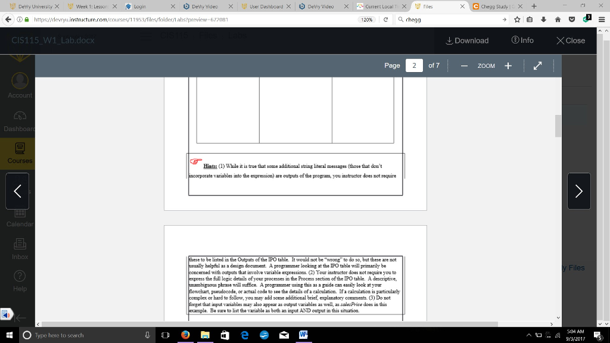Click the zoom in plus icon
610x343 pixels.
508,66
